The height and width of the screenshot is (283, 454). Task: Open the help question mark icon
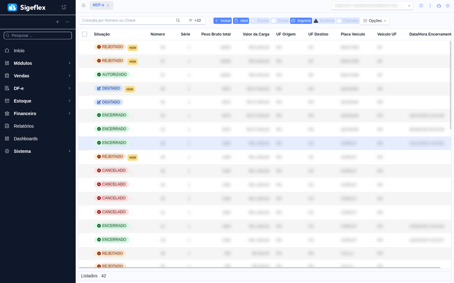(x=421, y=6)
